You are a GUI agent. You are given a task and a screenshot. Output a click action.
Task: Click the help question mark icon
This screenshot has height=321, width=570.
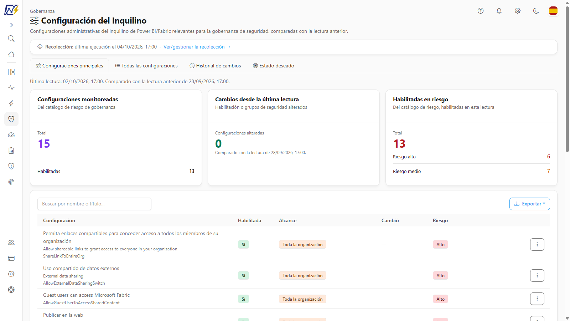(481, 11)
